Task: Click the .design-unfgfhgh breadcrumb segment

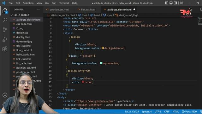Action: [x=128, y=15]
